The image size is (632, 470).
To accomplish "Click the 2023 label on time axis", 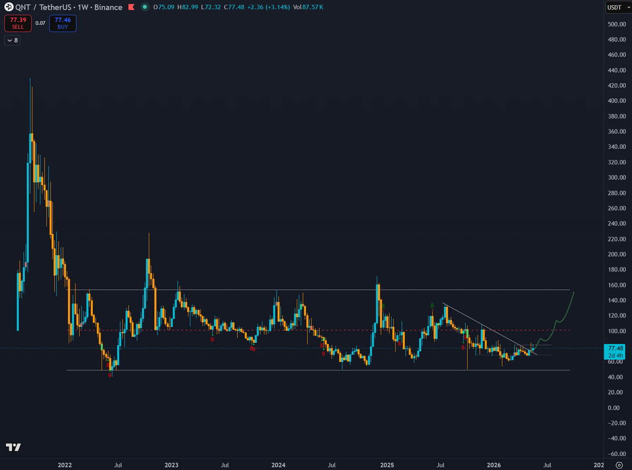I will click(x=171, y=465).
